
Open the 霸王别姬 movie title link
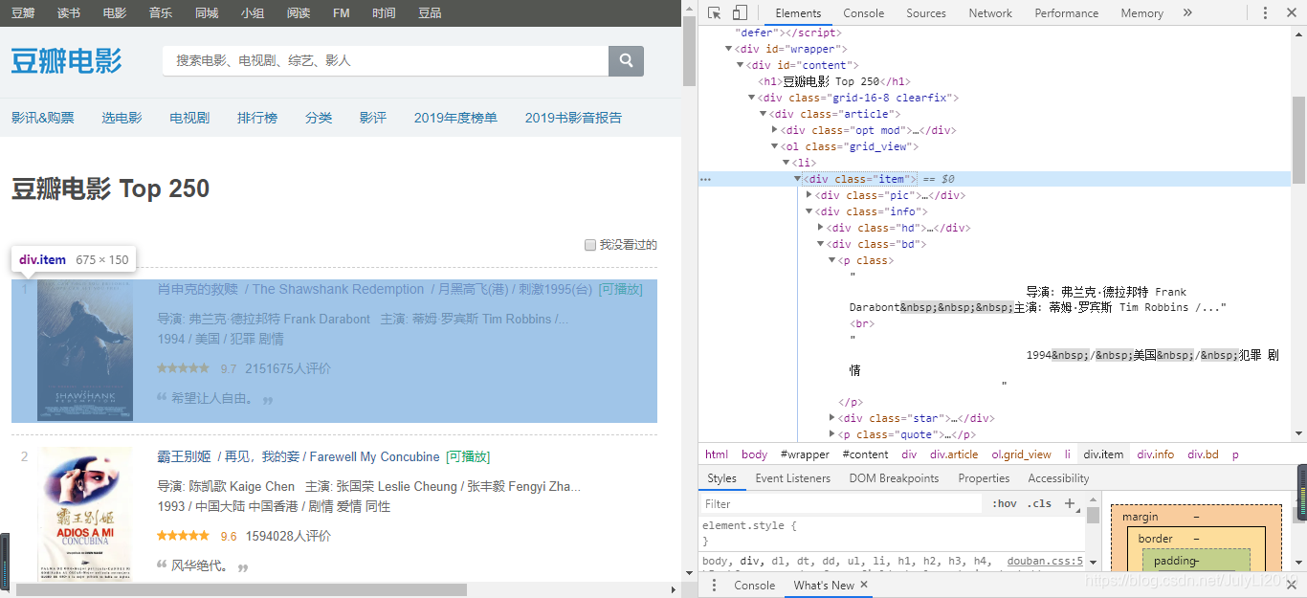pos(184,456)
